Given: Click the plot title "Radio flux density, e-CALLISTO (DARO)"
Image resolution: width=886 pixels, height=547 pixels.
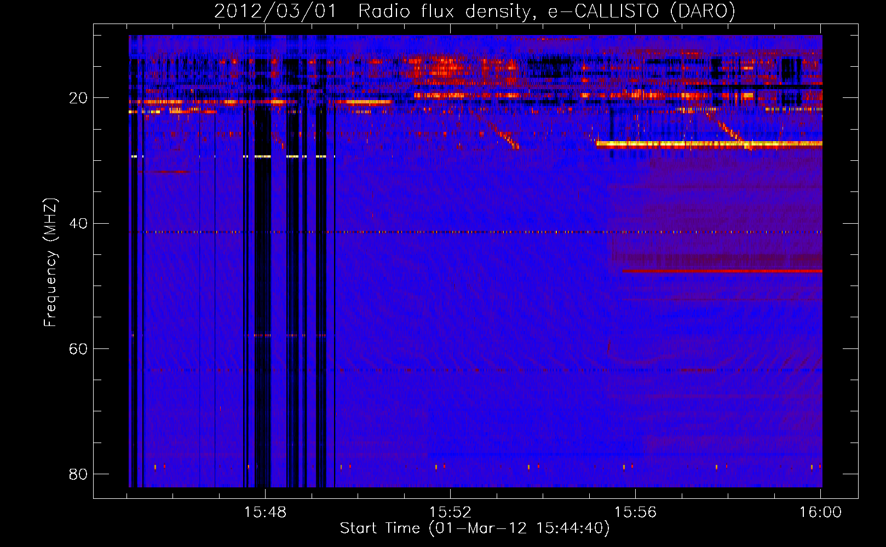Looking at the screenshot, I should point(546,11).
